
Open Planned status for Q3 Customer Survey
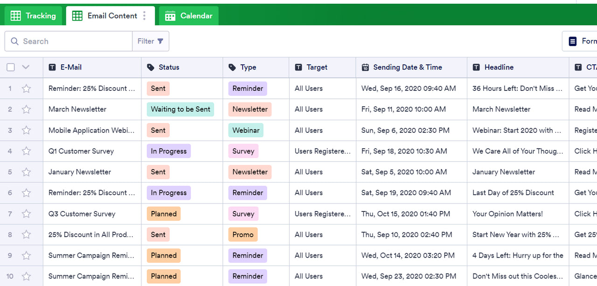pos(164,214)
